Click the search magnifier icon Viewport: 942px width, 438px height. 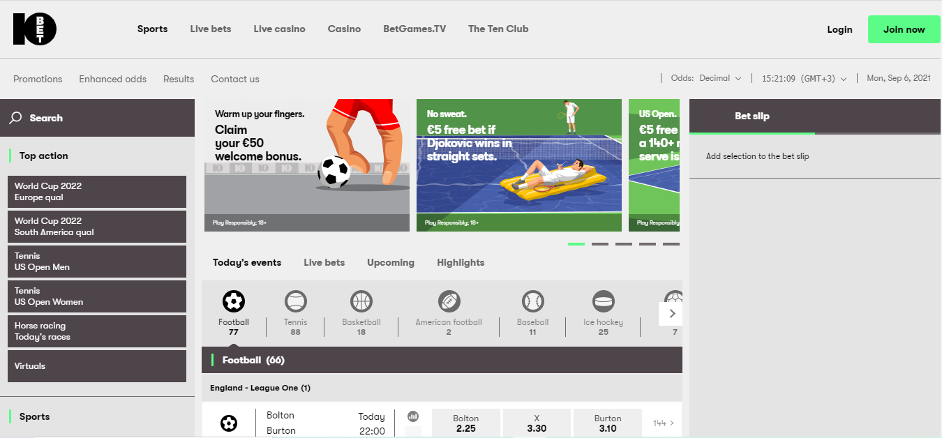coord(15,118)
